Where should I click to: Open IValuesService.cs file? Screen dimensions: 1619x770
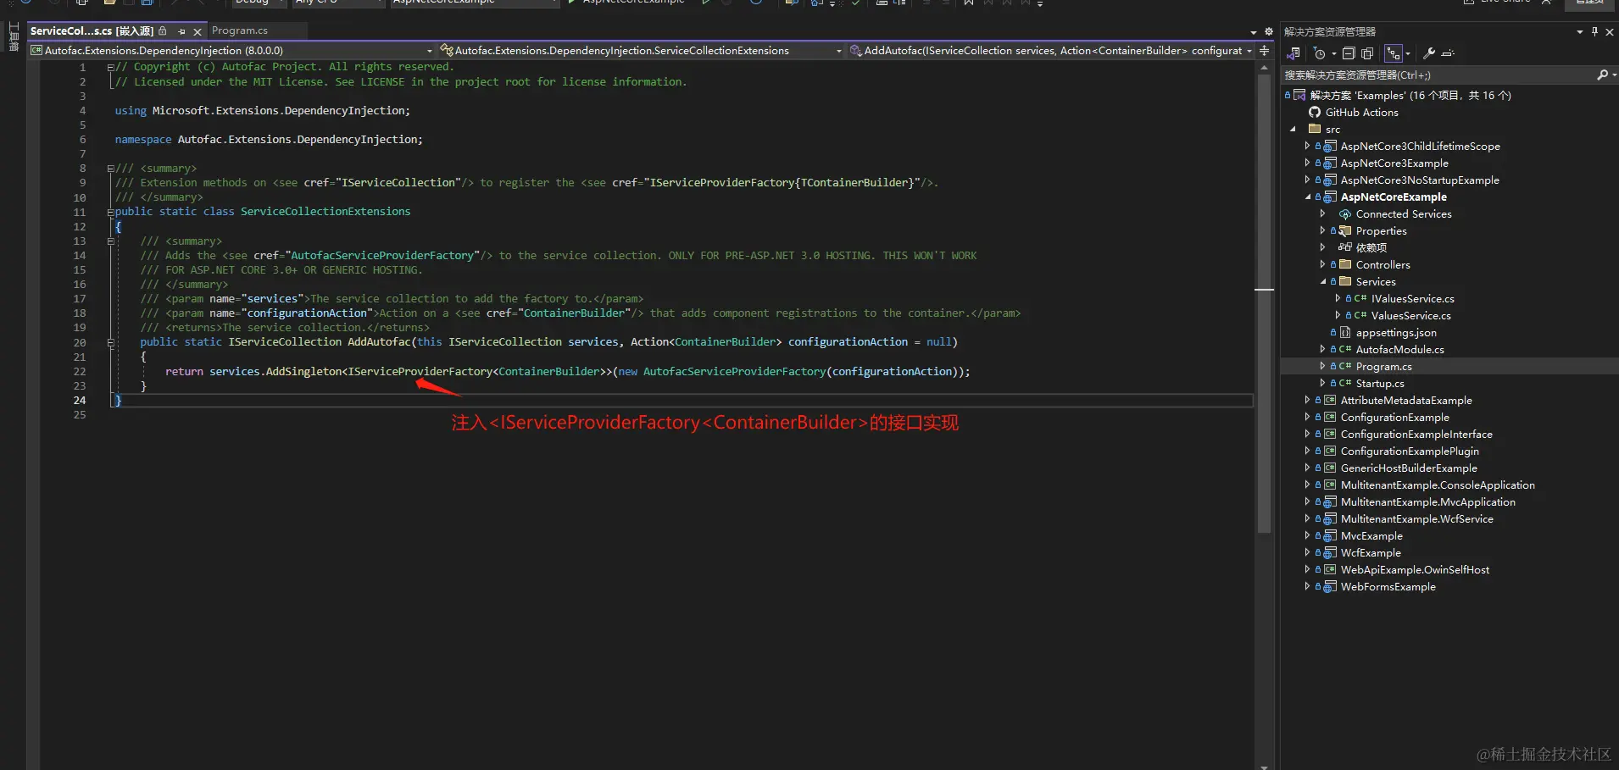pos(1412,299)
